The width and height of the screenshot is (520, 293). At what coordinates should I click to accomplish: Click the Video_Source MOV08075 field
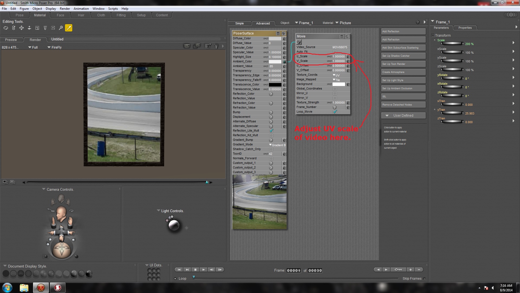(x=340, y=47)
